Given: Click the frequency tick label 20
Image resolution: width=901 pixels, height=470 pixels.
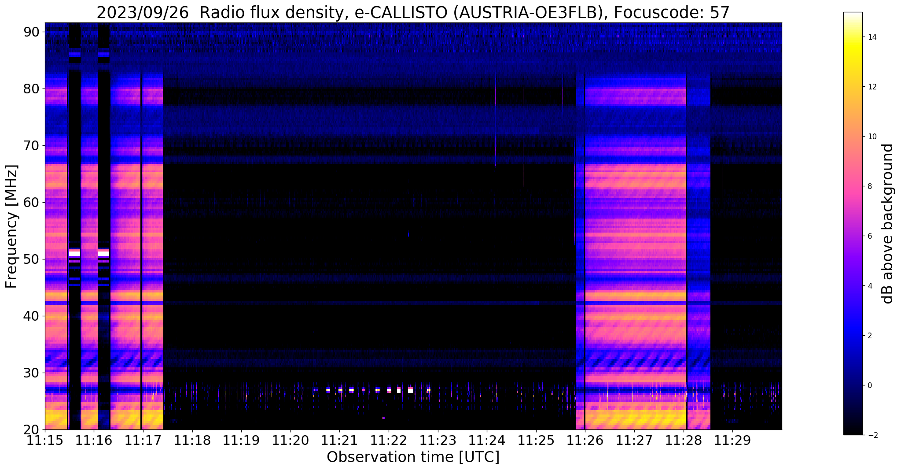Looking at the screenshot, I should (32, 429).
